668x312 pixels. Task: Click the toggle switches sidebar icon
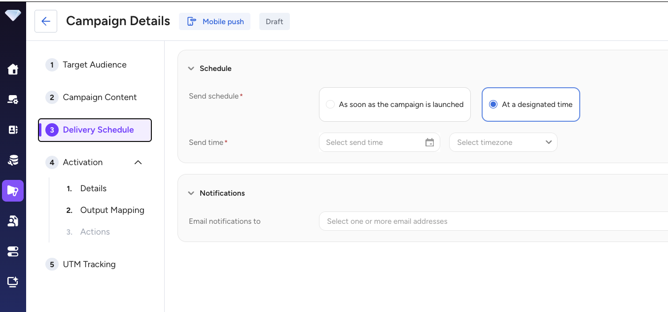tap(13, 251)
